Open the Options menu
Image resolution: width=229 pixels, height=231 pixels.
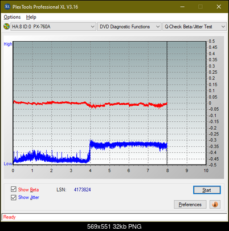pyautogui.click(x=12, y=17)
